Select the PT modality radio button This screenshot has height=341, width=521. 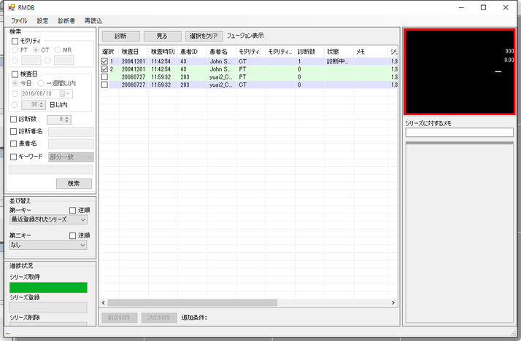point(15,50)
